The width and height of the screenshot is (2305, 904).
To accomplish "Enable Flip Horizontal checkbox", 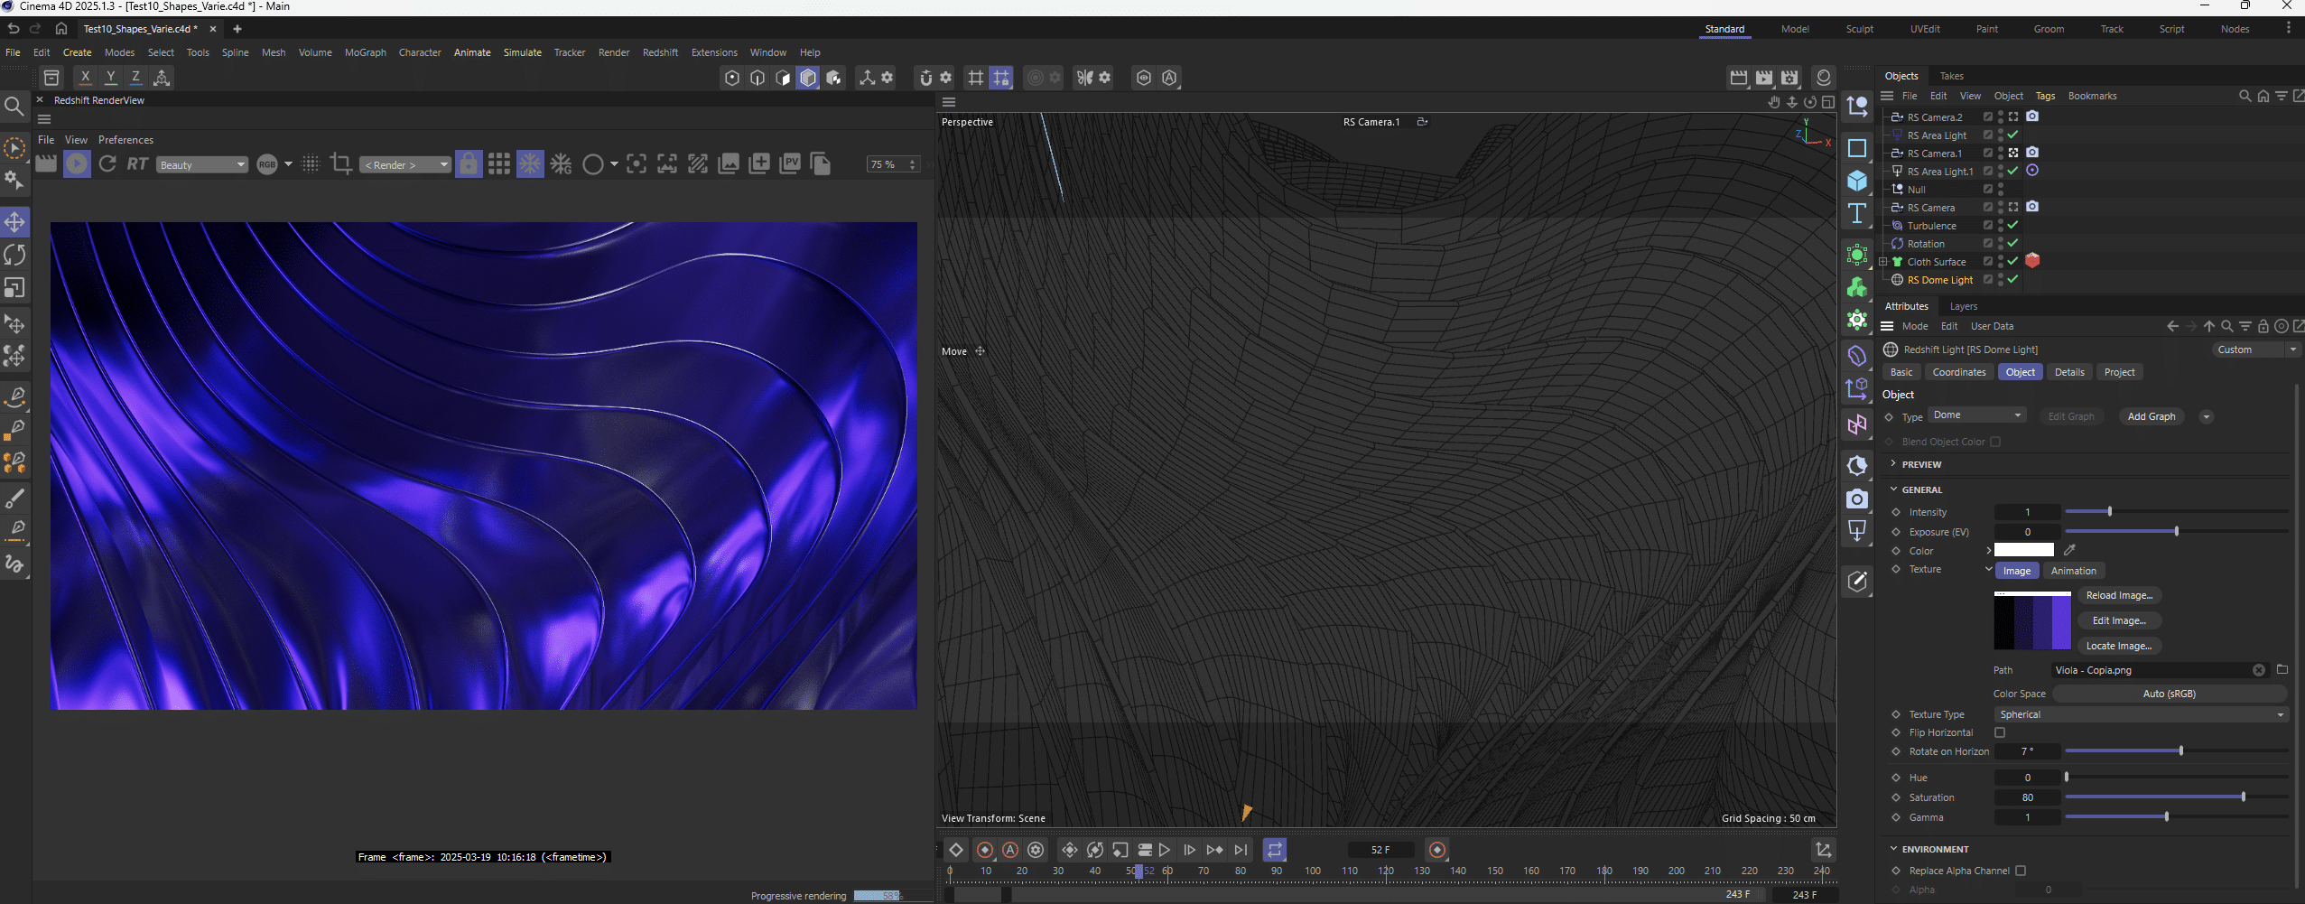I will [2000, 732].
